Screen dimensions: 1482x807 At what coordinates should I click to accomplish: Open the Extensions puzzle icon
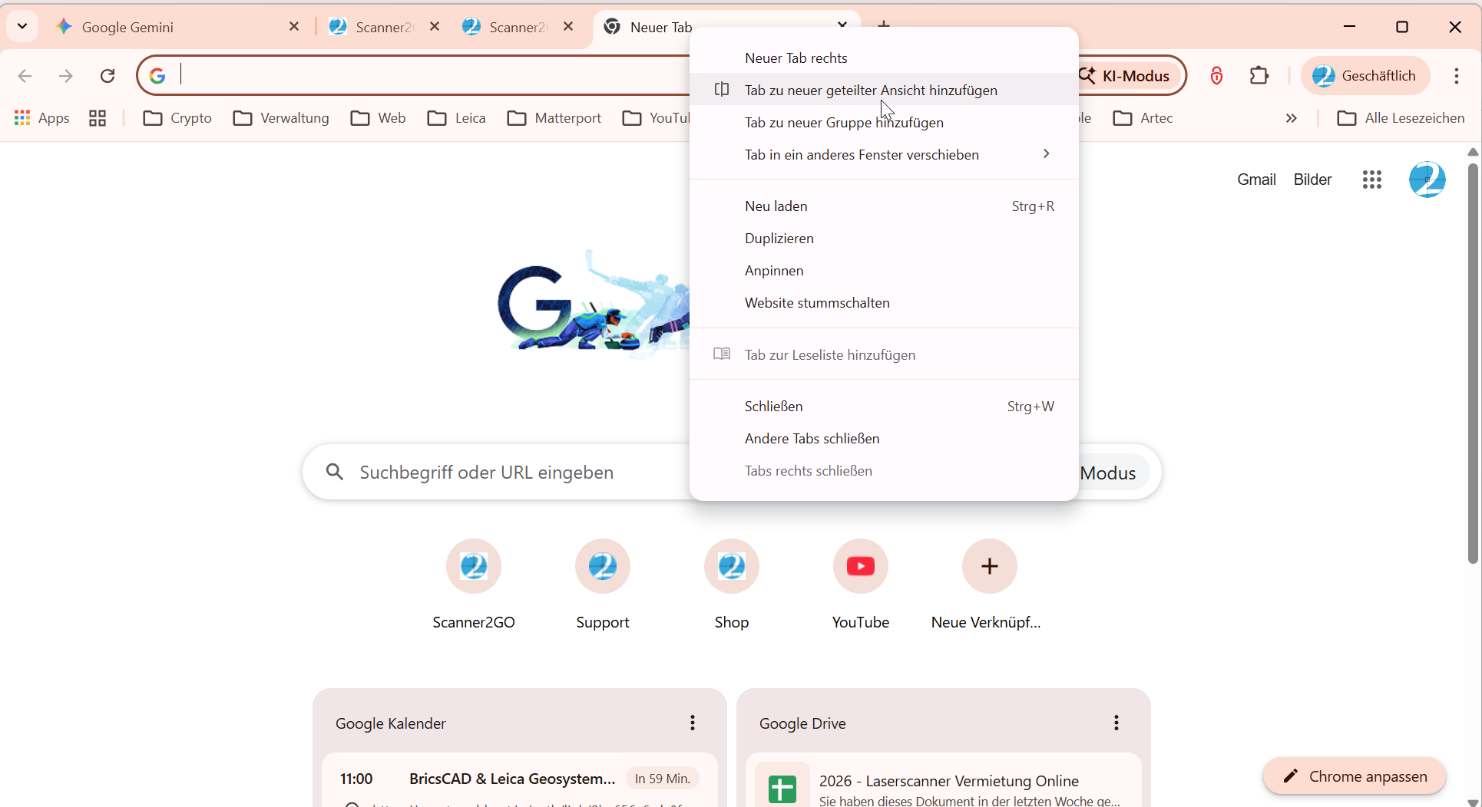click(x=1259, y=75)
